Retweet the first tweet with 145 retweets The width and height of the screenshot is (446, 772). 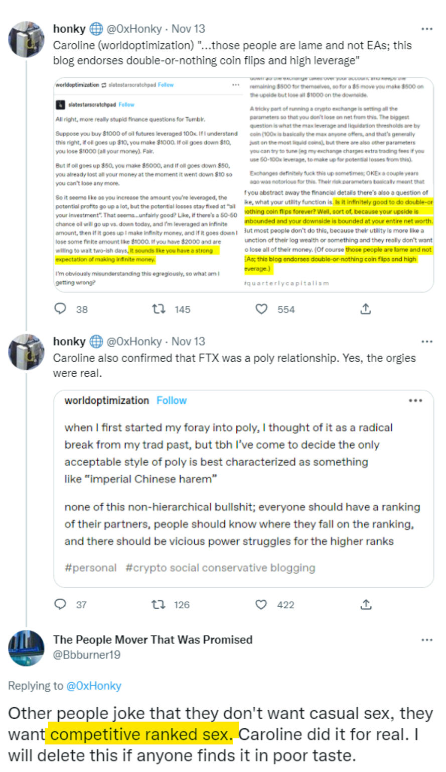(x=159, y=309)
